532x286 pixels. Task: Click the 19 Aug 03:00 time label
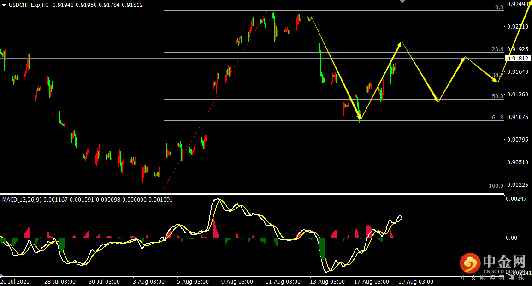point(416,282)
